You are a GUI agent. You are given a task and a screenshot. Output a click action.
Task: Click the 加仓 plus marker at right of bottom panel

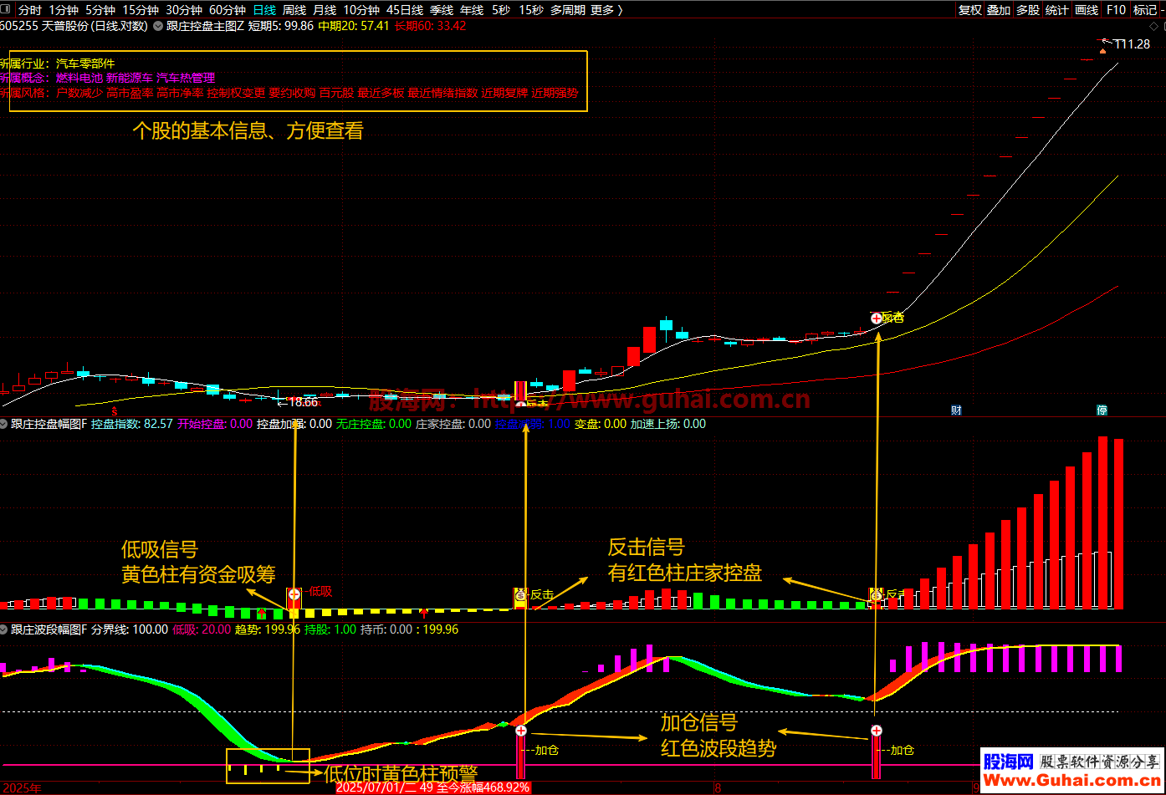pyautogui.click(x=877, y=731)
